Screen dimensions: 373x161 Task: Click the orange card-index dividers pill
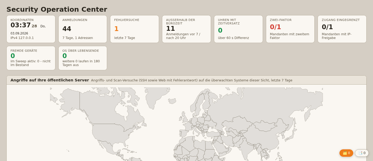[346, 153]
